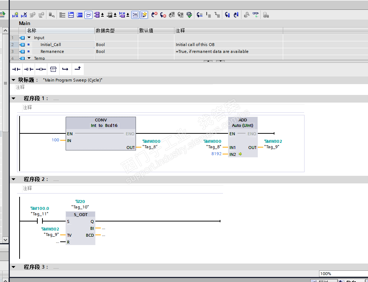Insert a normally closed contact

click(29, 69)
